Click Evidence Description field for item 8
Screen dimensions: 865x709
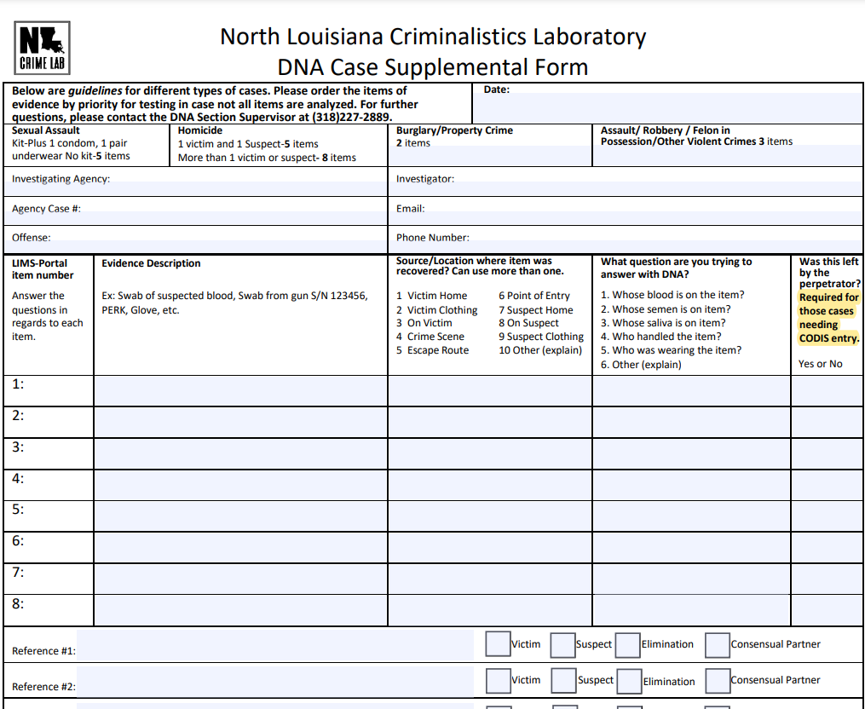click(240, 610)
